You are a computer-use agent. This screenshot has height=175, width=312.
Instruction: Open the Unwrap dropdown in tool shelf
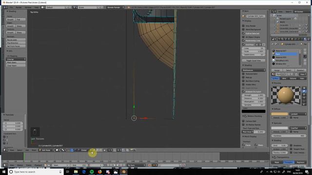[16, 59]
